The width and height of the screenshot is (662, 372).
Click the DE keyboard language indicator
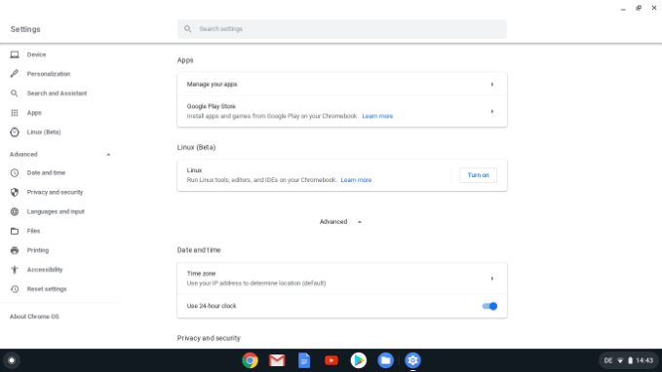point(608,360)
